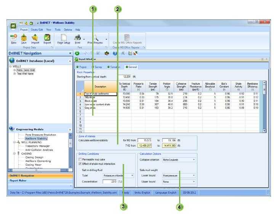
Task: Click the Save project icon
Action: 24,37
